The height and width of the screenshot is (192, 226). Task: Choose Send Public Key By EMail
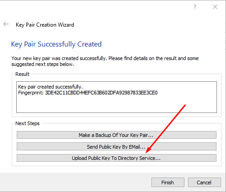tap(117, 146)
